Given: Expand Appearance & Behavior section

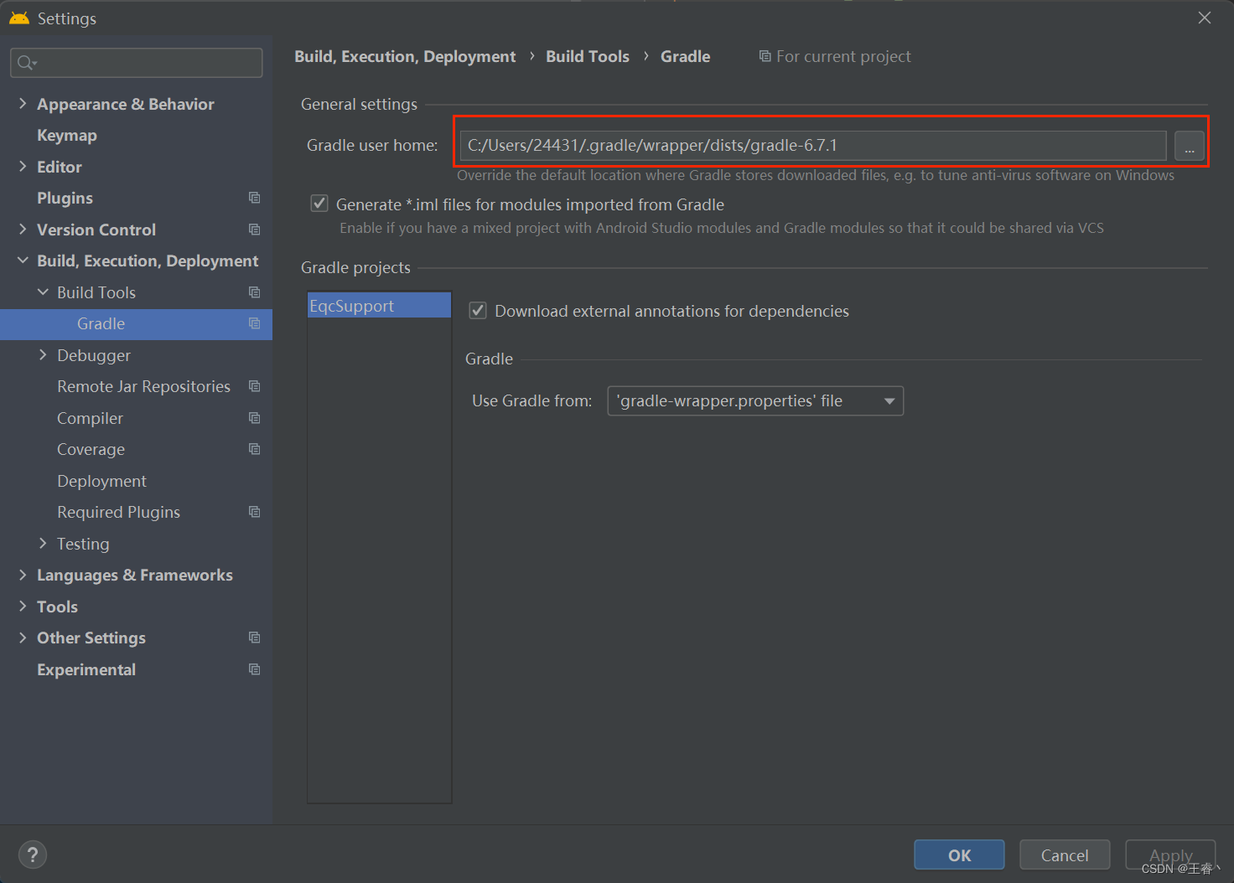Looking at the screenshot, I should [x=23, y=104].
